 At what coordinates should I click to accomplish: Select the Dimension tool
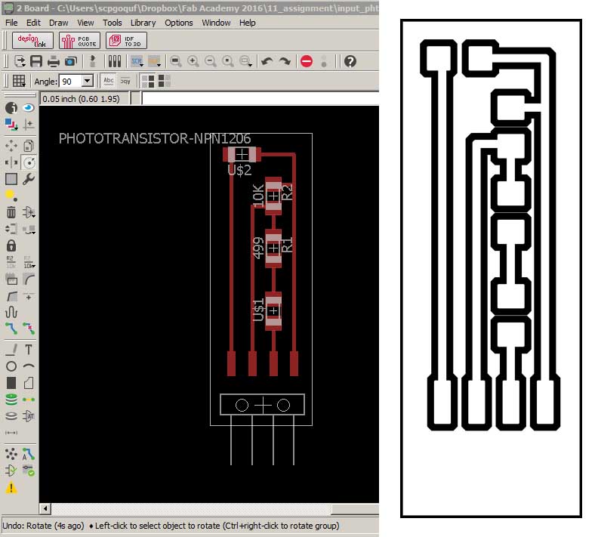11,433
